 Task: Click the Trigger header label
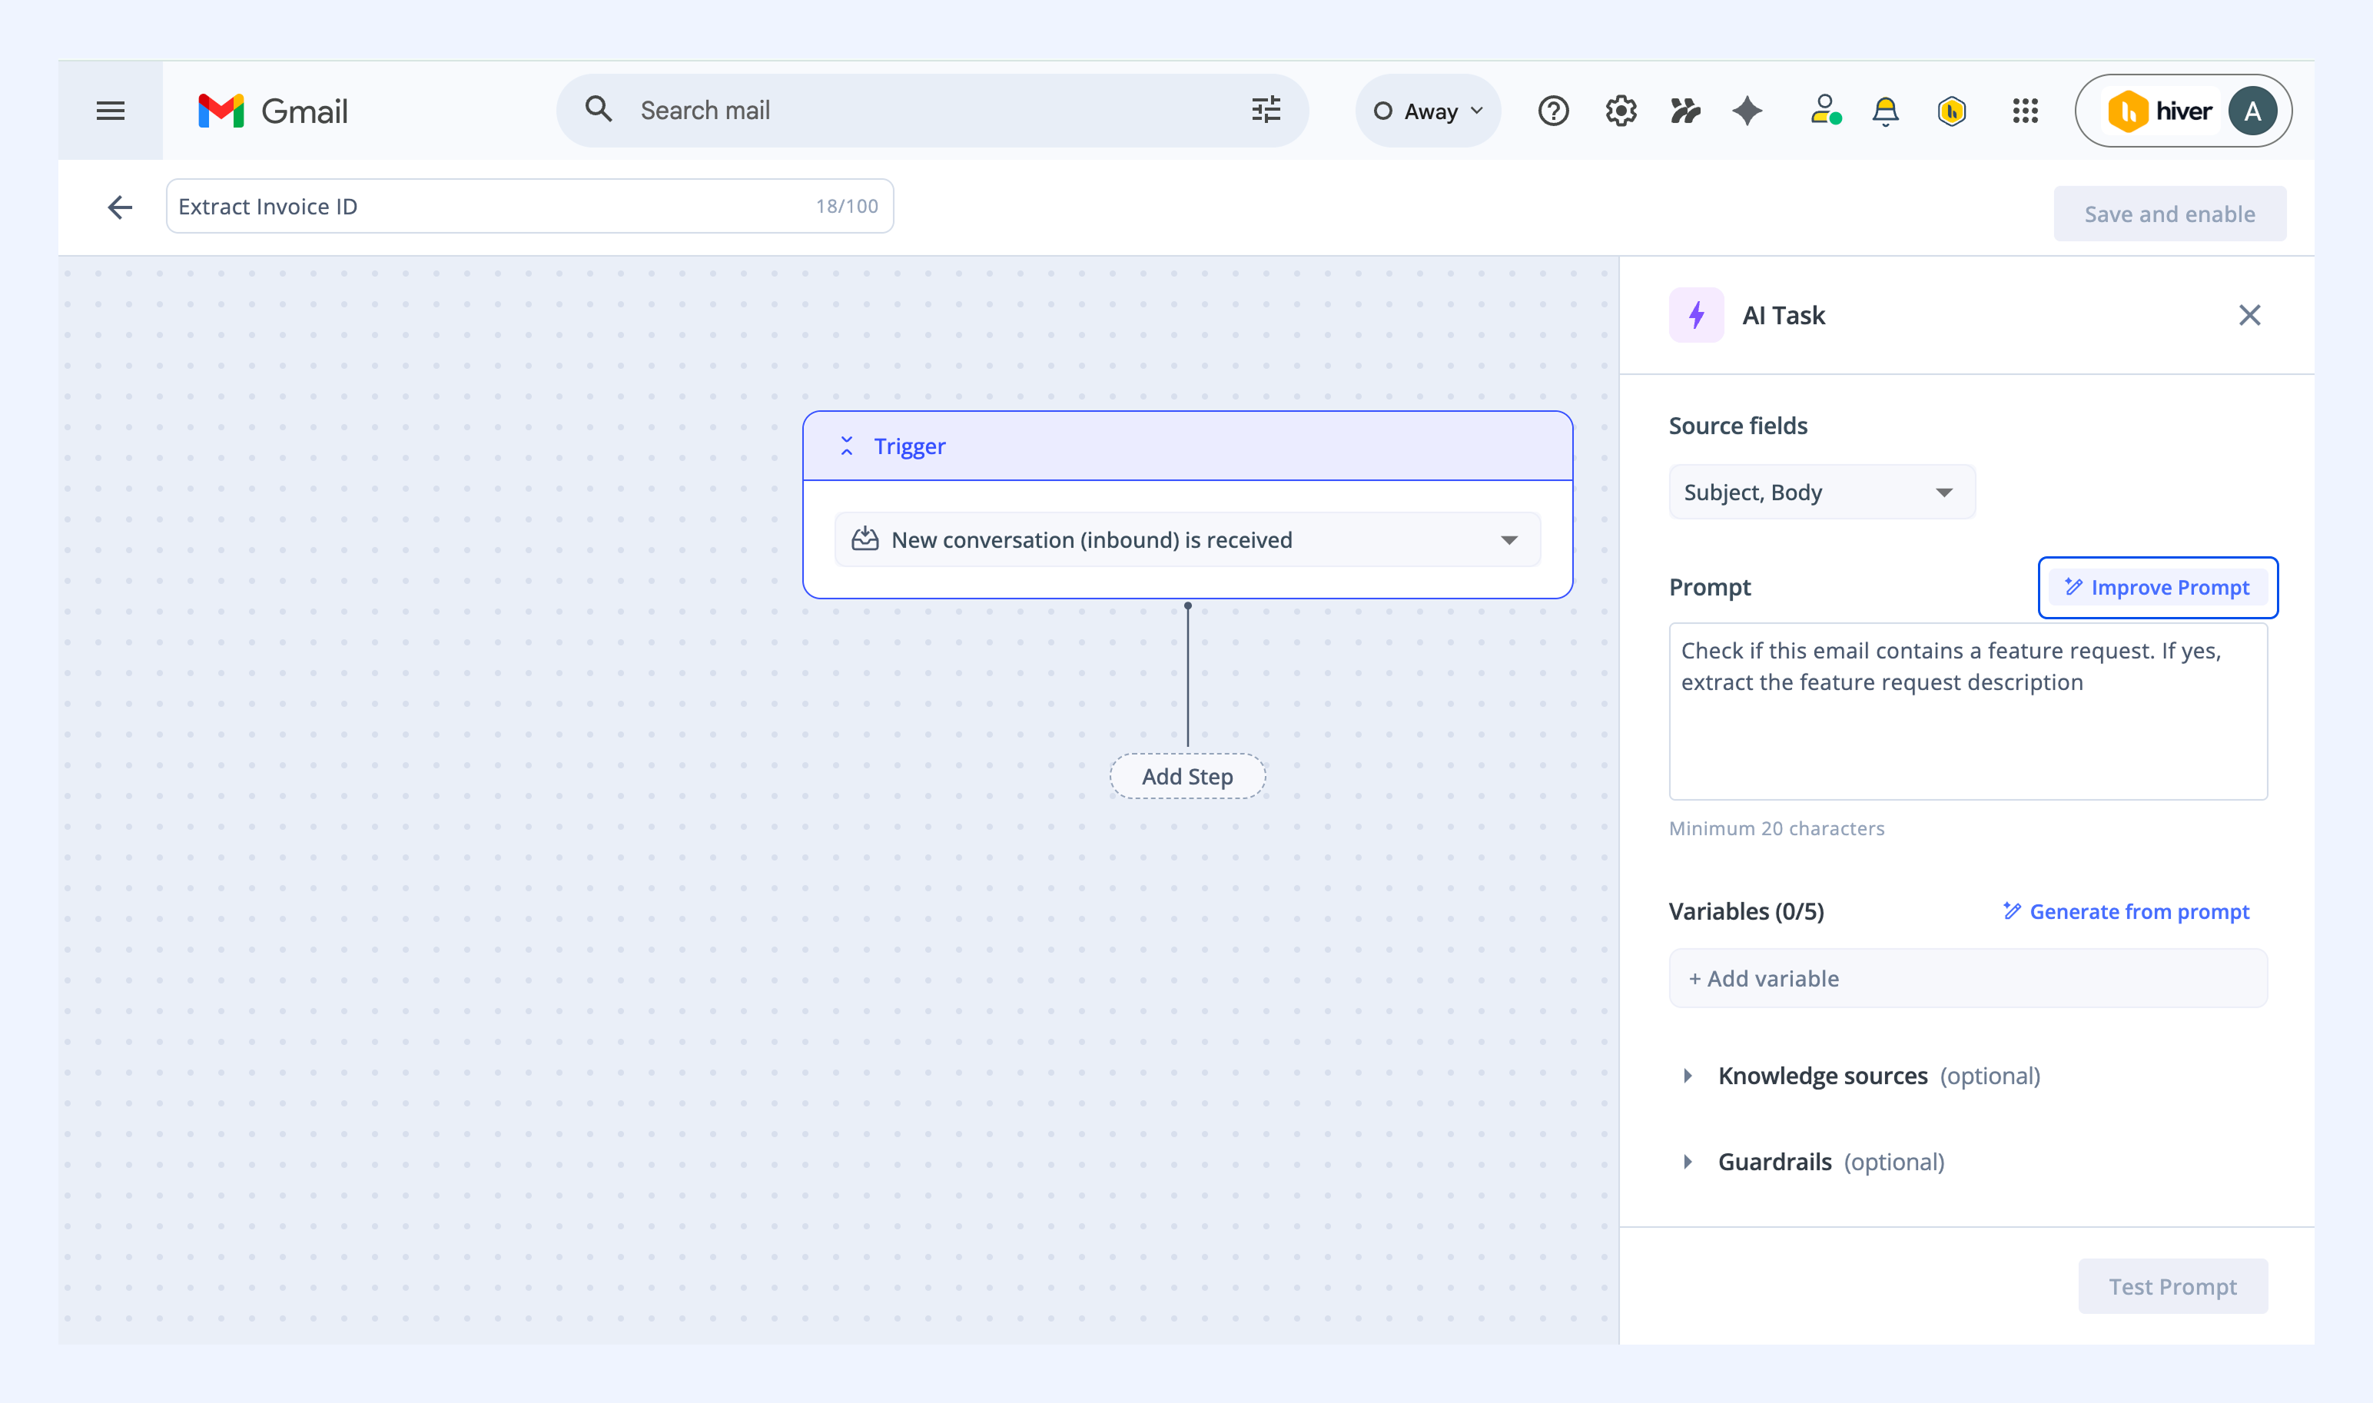[910, 446]
